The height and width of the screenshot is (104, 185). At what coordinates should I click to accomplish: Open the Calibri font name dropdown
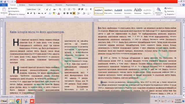[37, 9]
